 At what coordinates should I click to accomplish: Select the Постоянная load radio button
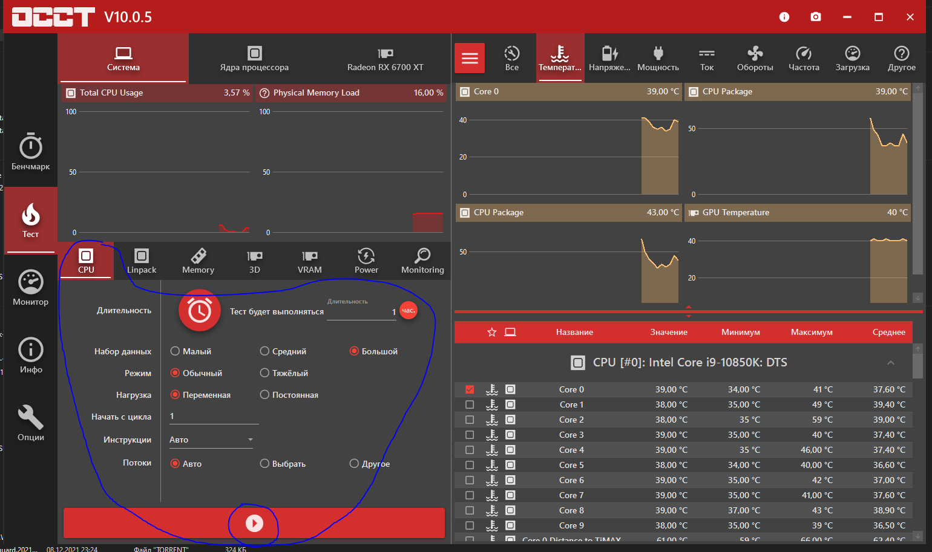point(289,395)
